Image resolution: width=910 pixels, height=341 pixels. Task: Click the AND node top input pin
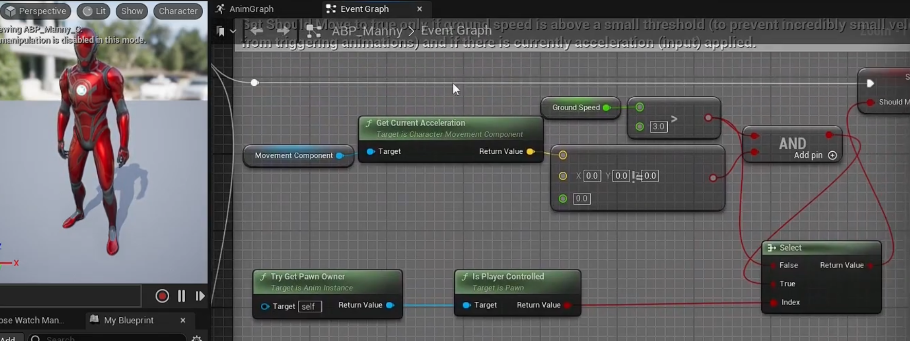pos(754,136)
